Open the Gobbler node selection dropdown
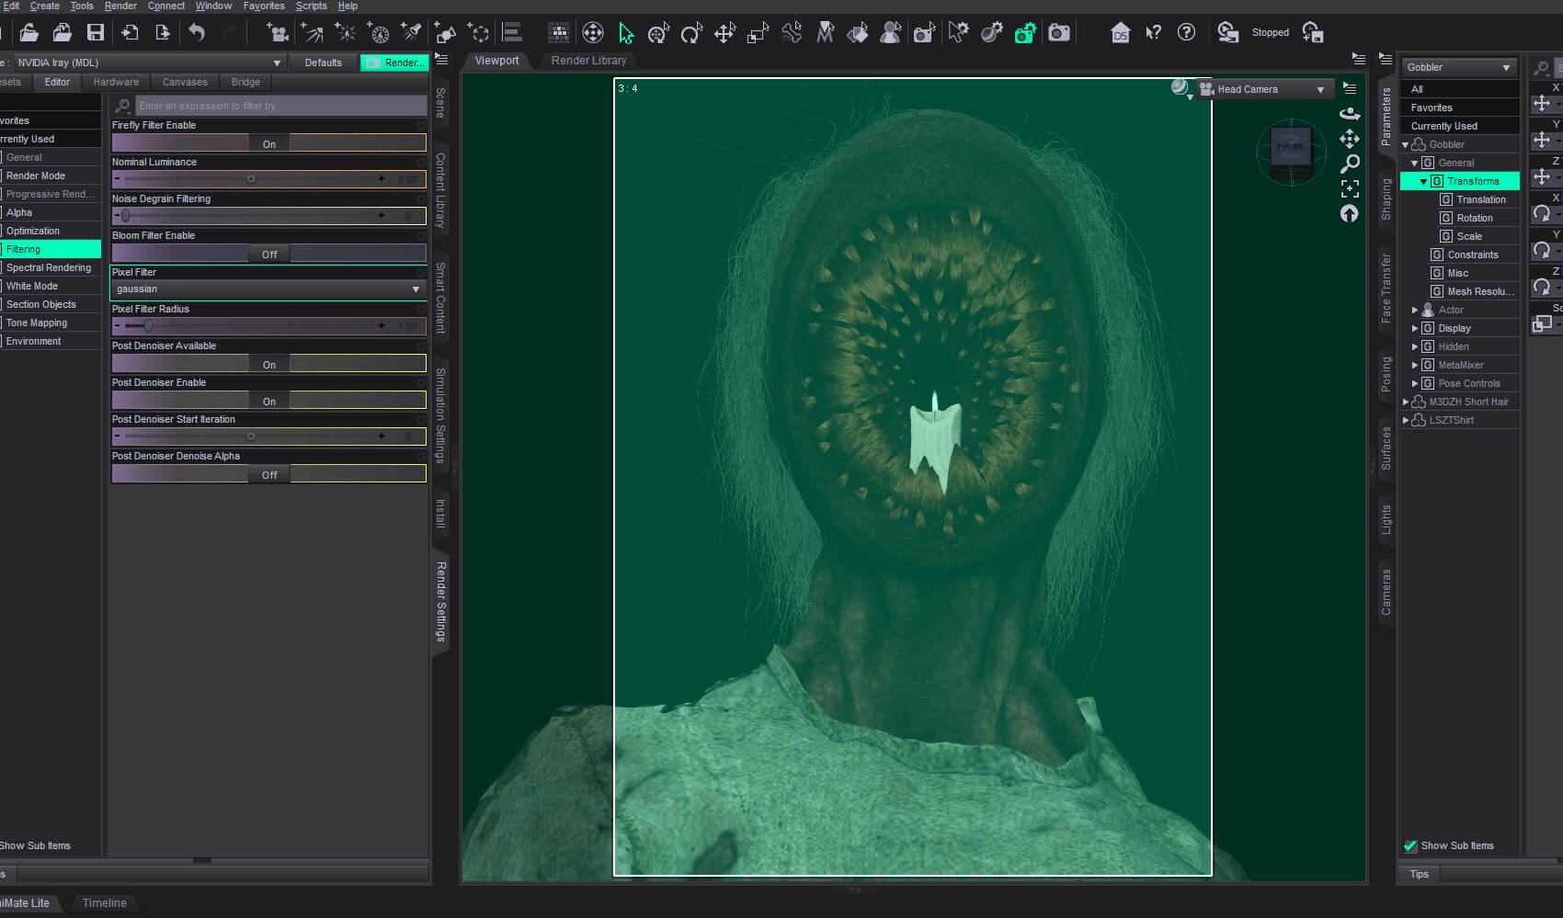Image resolution: width=1563 pixels, height=918 pixels. pyautogui.click(x=1458, y=67)
